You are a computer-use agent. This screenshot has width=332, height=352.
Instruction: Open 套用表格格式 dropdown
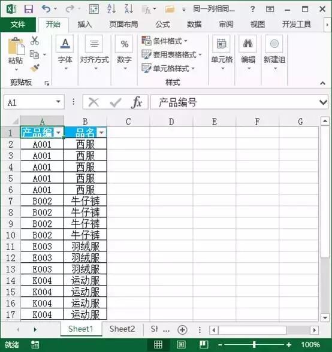(172, 54)
